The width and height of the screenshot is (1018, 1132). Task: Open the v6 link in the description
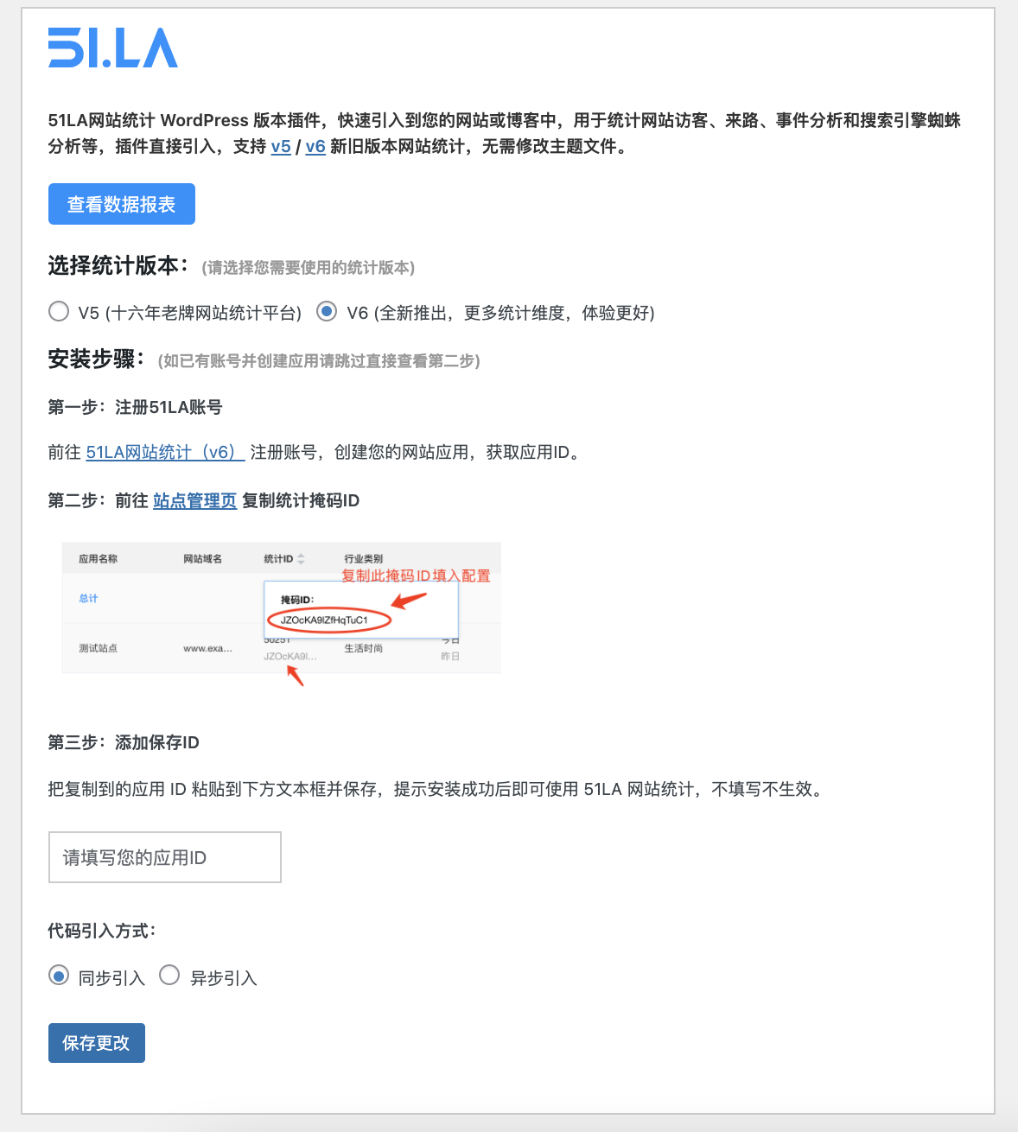pyautogui.click(x=315, y=147)
